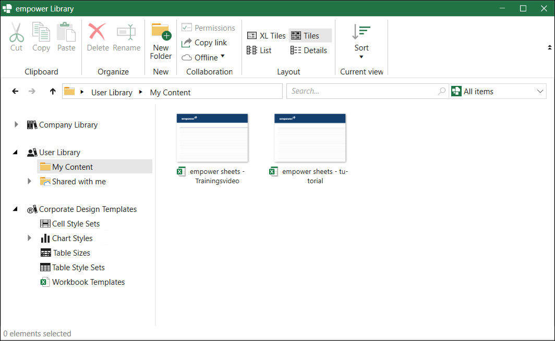555x341 pixels.
Task: Click the "empower sheets - tutorial" file name
Action: (x=315, y=176)
